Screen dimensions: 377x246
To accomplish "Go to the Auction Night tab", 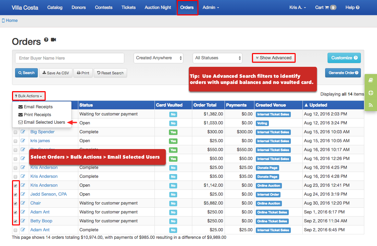I will pyautogui.click(x=158, y=8).
